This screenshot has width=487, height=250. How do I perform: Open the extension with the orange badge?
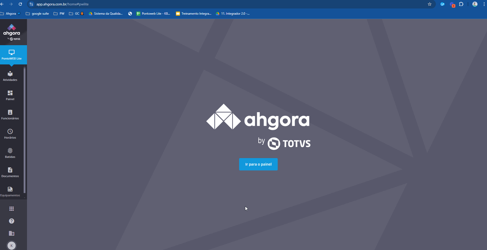452,4
